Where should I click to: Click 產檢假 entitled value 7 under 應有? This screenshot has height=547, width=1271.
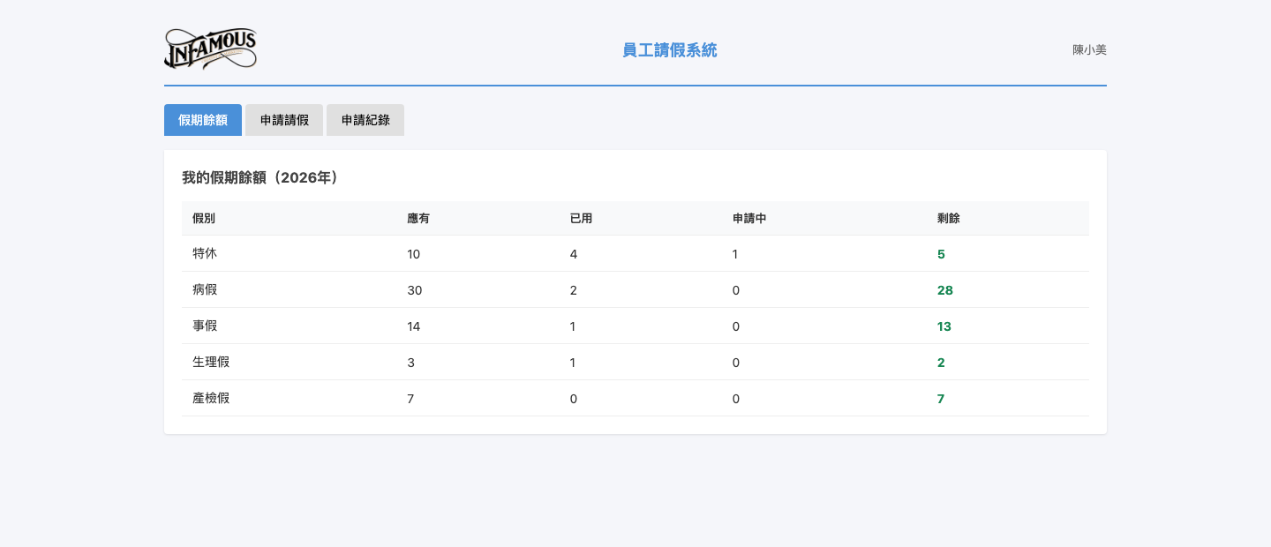410,399
